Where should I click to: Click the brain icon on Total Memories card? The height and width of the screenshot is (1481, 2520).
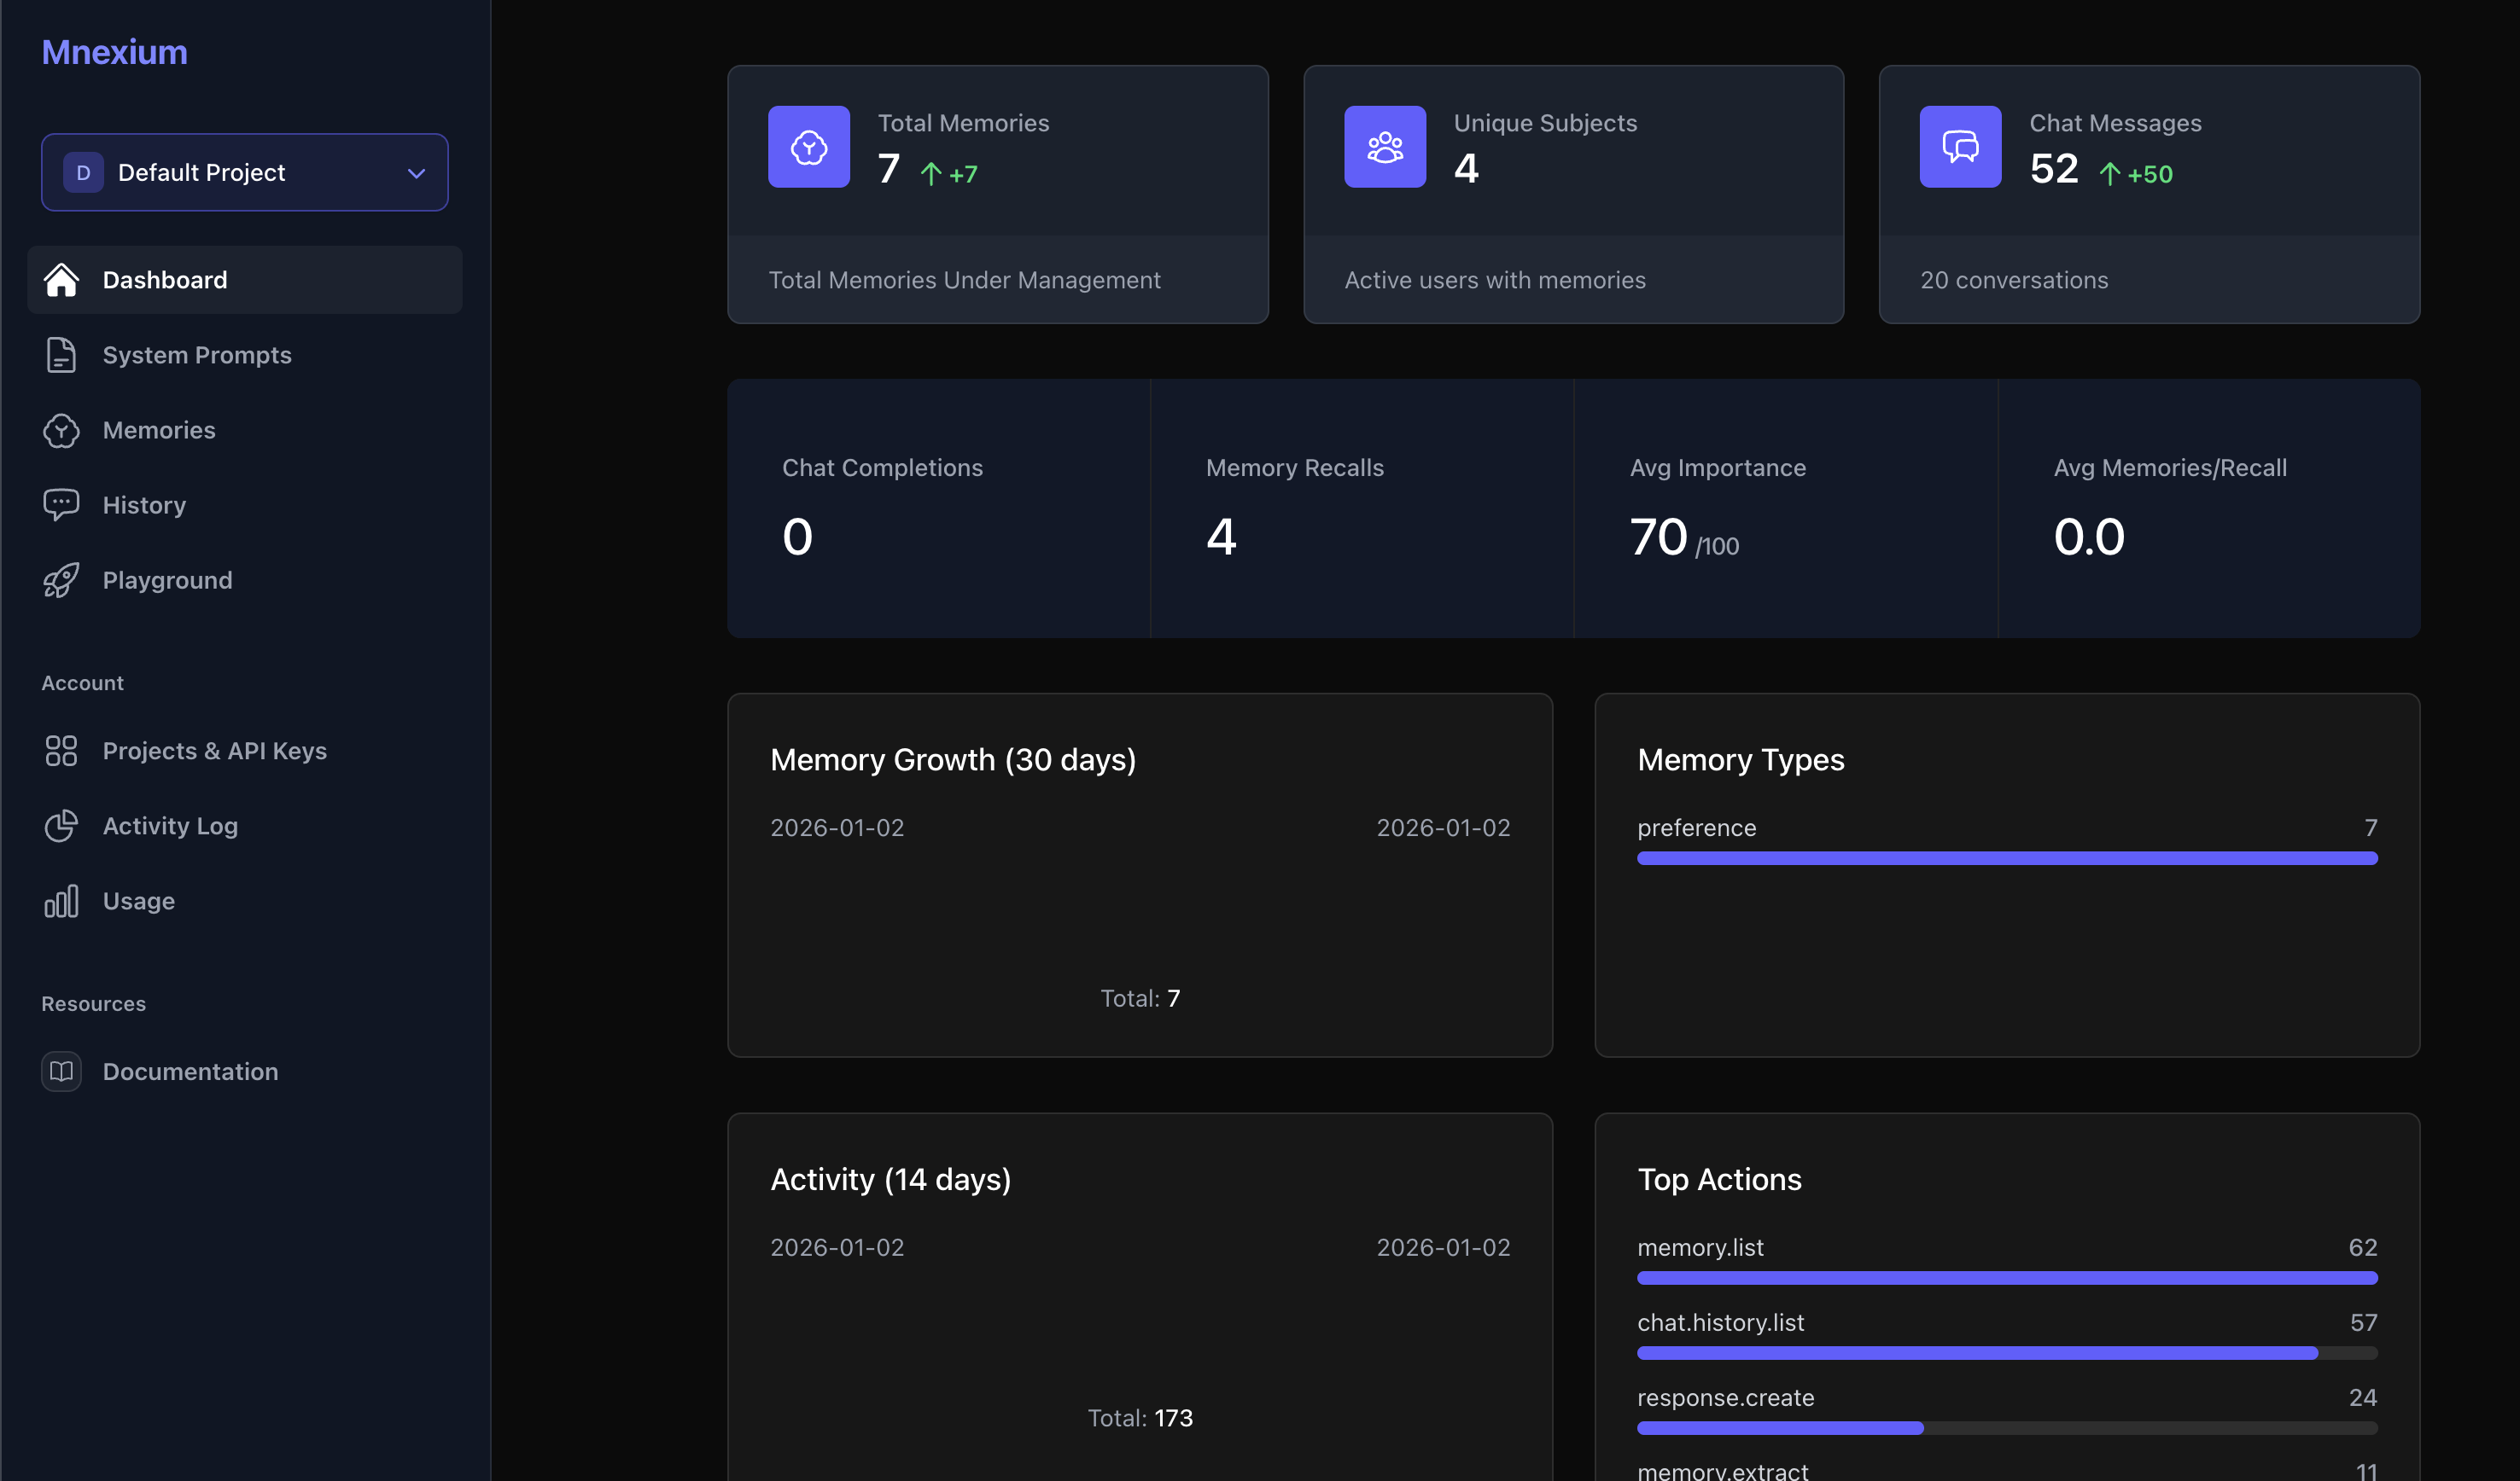[808, 147]
